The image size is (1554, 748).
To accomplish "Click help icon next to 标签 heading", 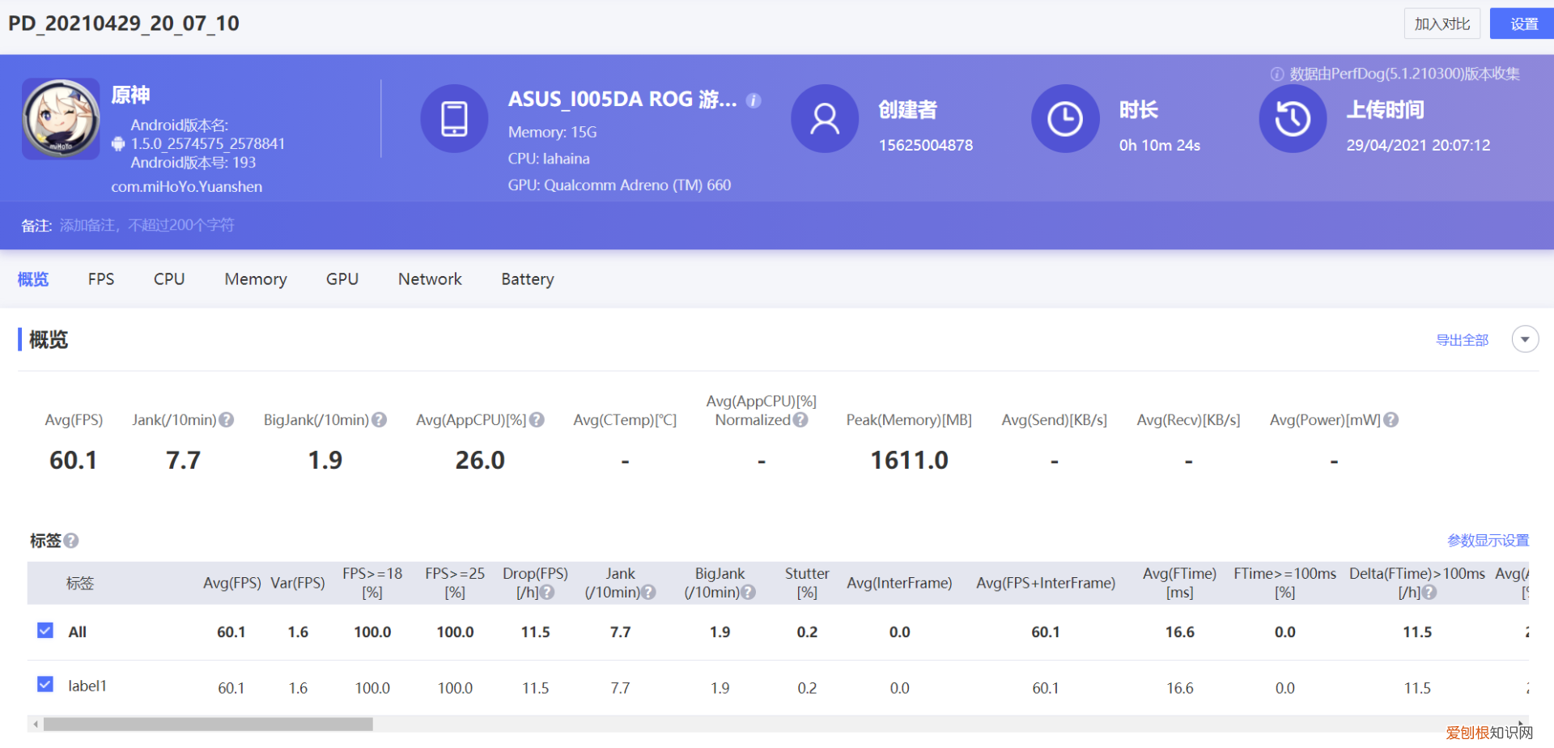I will (71, 541).
